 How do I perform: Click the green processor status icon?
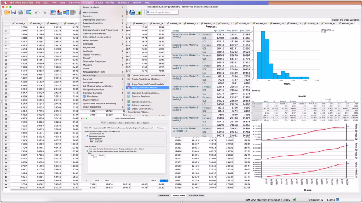(294, 200)
